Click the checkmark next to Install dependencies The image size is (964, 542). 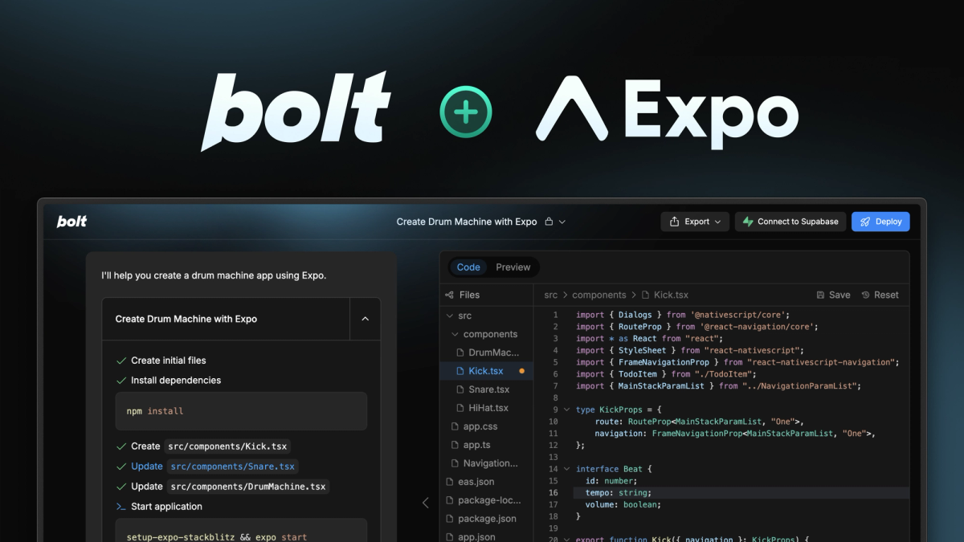pos(122,380)
